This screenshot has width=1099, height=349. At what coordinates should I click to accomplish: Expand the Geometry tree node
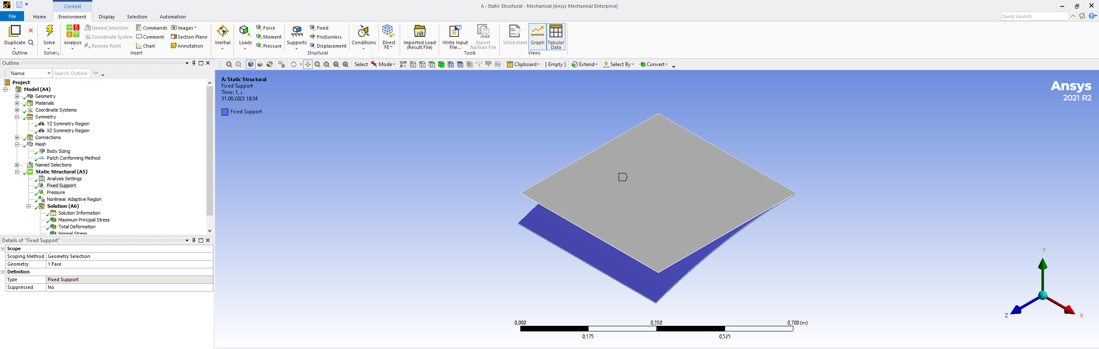17,96
